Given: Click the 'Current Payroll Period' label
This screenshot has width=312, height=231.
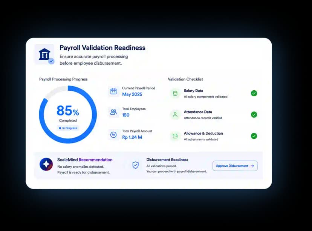Looking at the screenshot, I should (x=139, y=88).
